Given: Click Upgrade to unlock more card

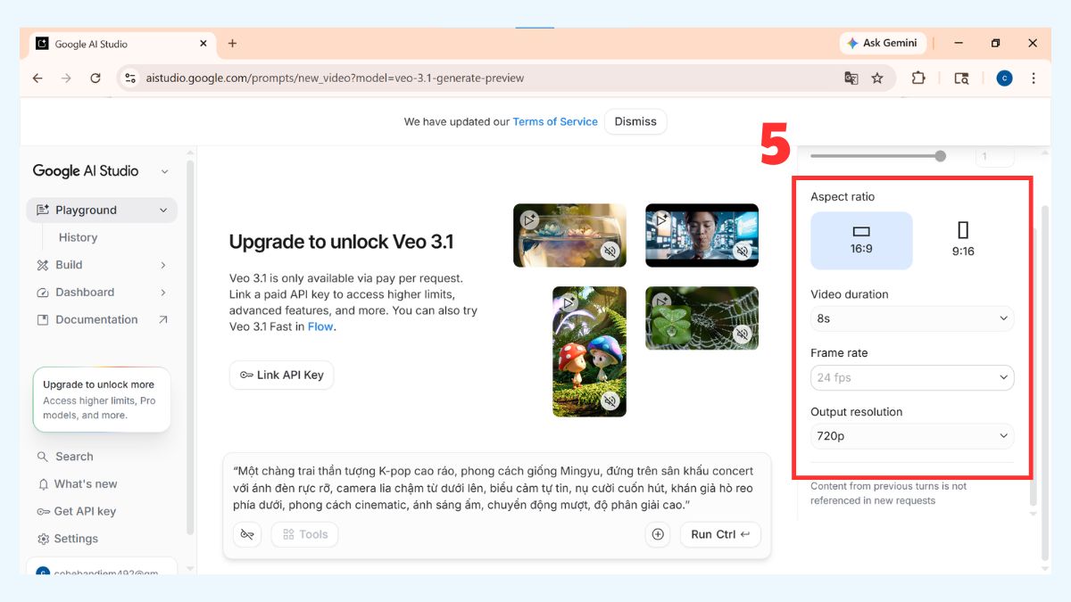Looking at the screenshot, I should tap(102, 400).
